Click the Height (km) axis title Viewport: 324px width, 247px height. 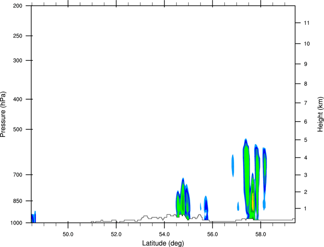pyautogui.click(x=320, y=114)
